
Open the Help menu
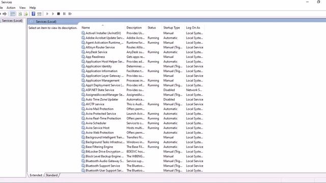pyautogui.click(x=33, y=8)
